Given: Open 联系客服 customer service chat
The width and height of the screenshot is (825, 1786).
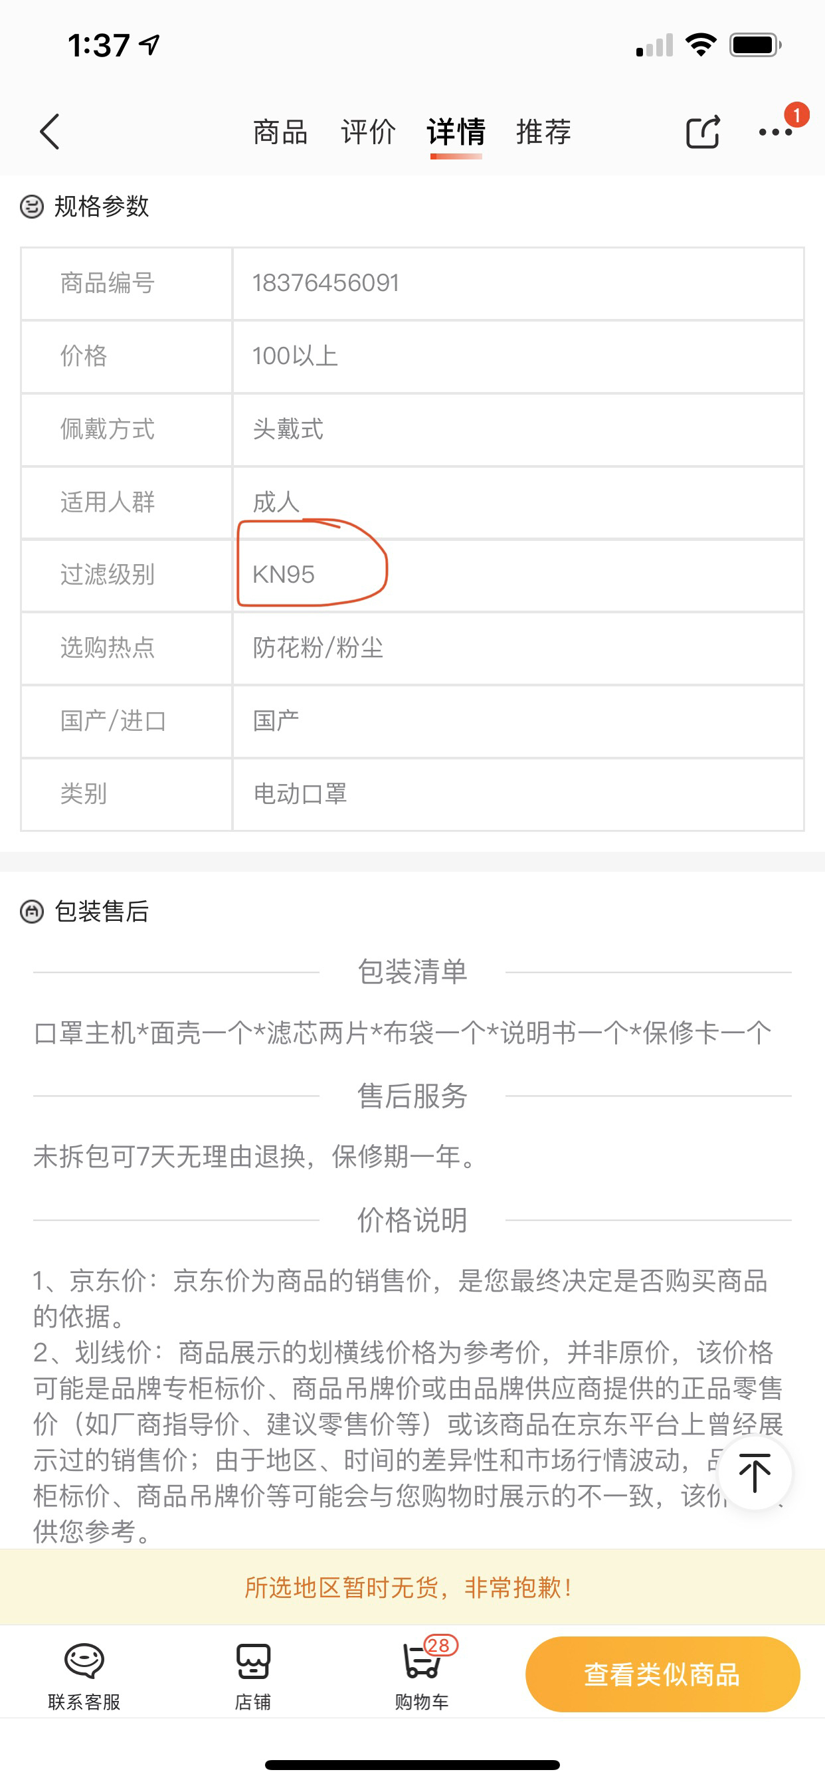Looking at the screenshot, I should pyautogui.click(x=84, y=1675).
